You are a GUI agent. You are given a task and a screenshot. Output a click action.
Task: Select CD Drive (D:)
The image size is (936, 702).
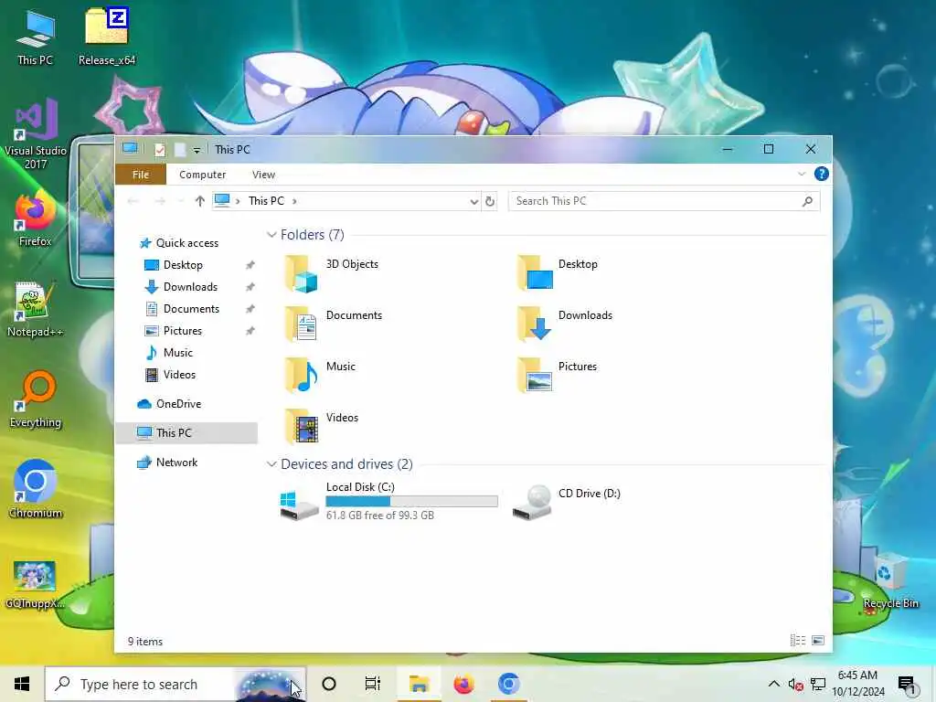point(567,501)
